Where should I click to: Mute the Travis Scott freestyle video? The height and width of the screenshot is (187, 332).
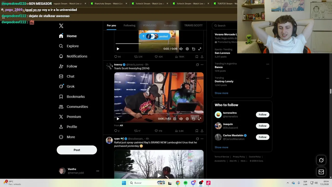(181, 119)
